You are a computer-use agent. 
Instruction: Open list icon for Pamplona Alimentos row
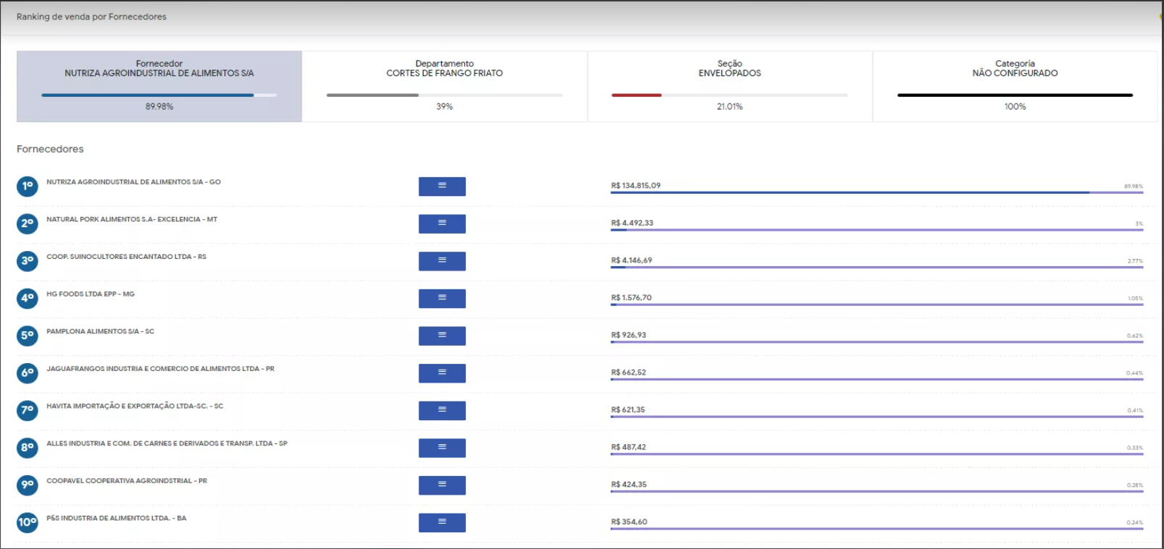click(442, 336)
